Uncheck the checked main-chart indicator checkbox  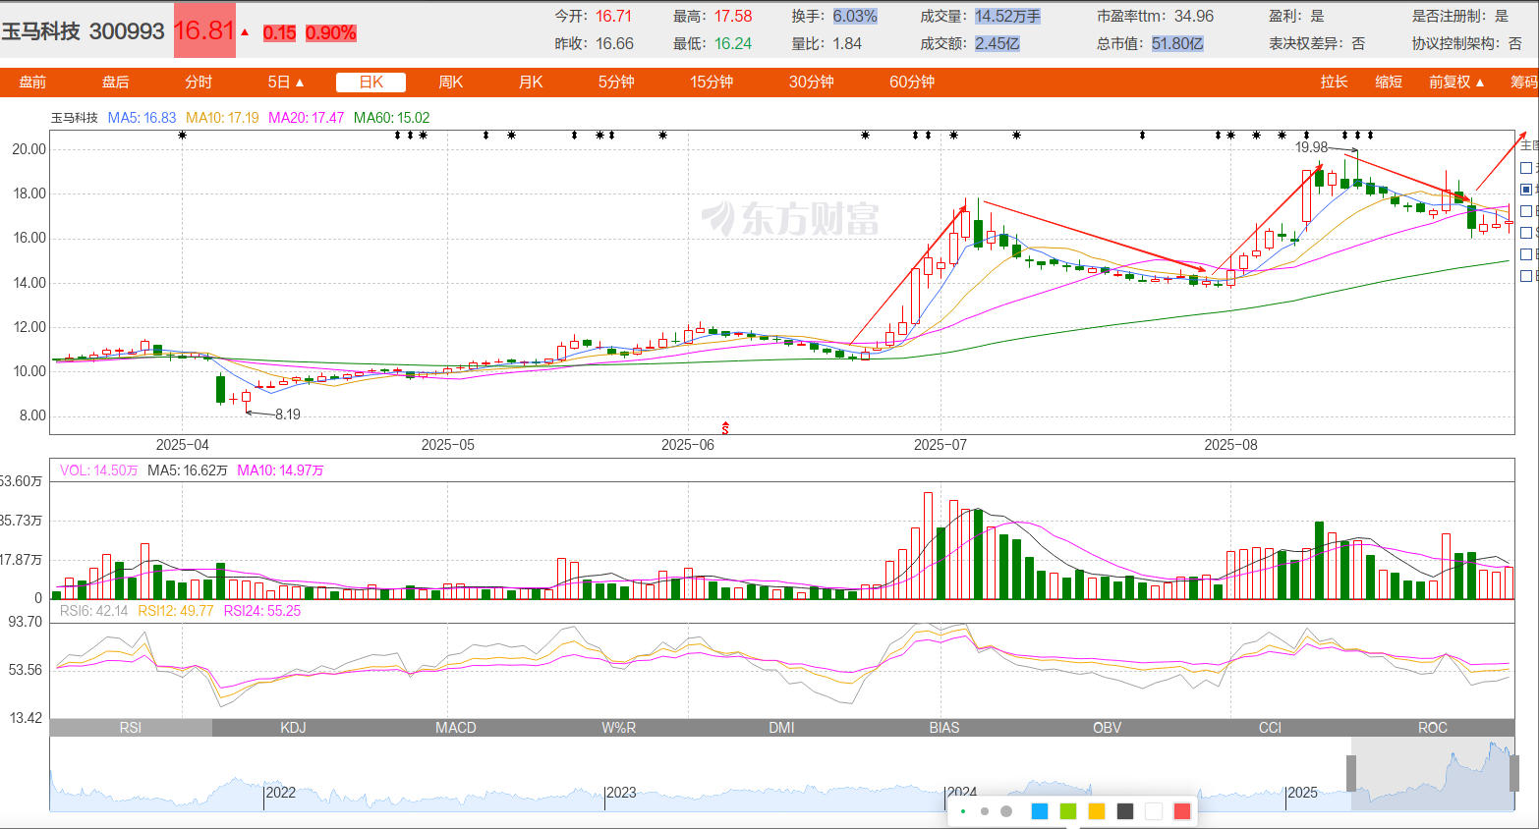click(1526, 190)
